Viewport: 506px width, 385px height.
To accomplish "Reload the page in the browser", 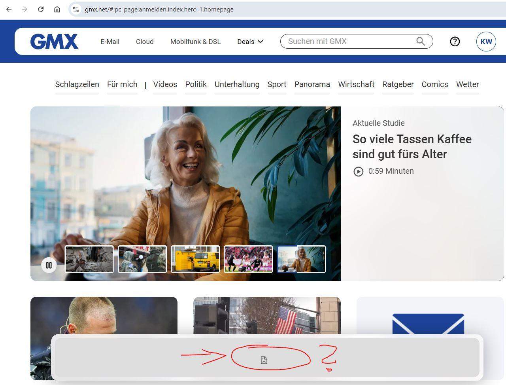I will pos(41,9).
